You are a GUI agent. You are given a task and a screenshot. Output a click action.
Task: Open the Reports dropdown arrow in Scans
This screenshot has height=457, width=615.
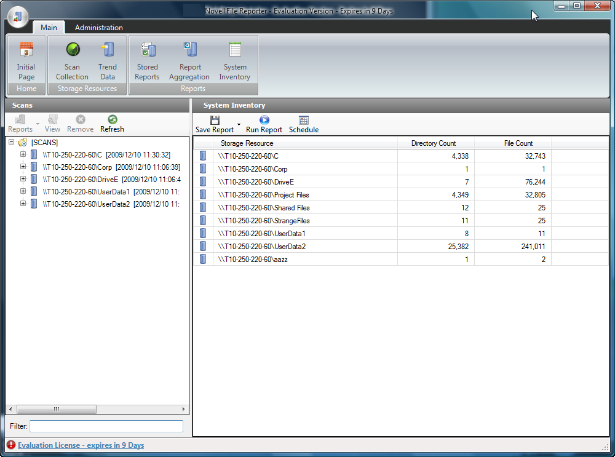point(38,124)
